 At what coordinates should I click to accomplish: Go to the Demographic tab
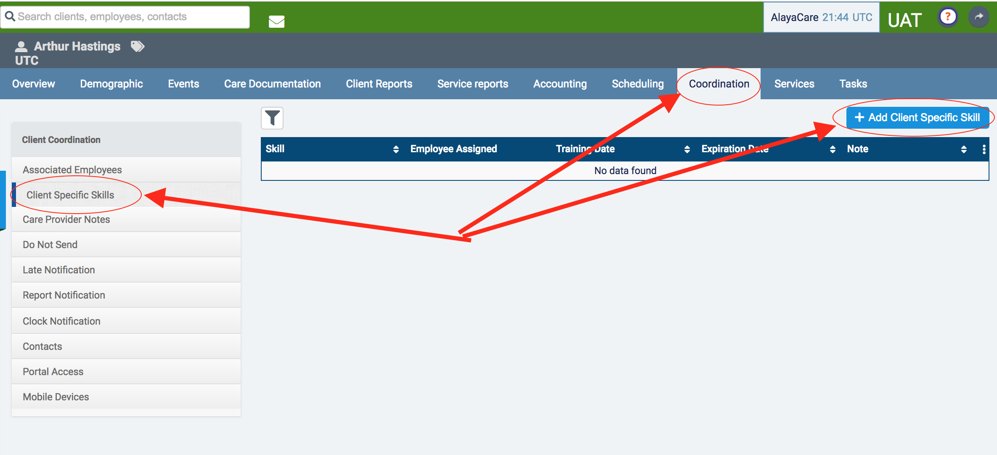click(111, 84)
